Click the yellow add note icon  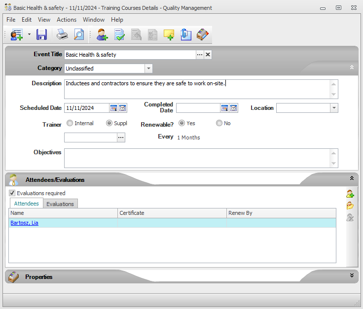[169, 34]
